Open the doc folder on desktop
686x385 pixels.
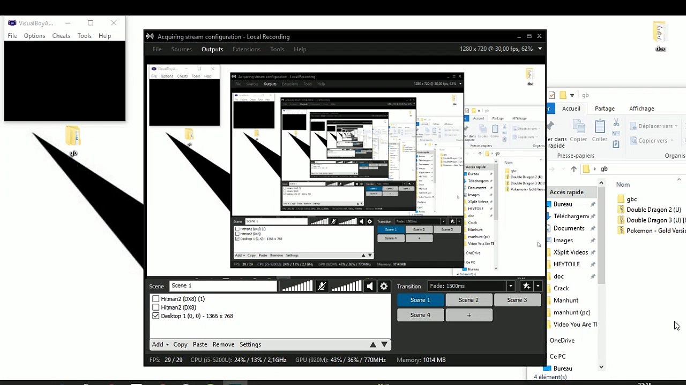[x=660, y=36]
